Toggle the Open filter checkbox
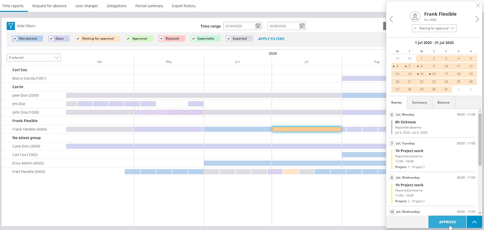The height and width of the screenshot is (230, 484). pyautogui.click(x=51, y=39)
